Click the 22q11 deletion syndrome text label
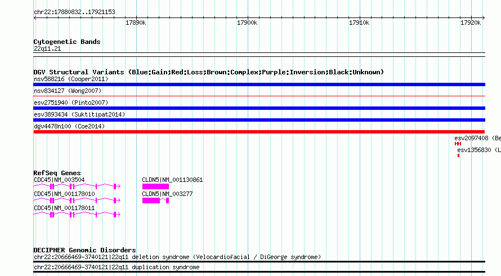This screenshot has height=276, width=501. click(x=177, y=257)
